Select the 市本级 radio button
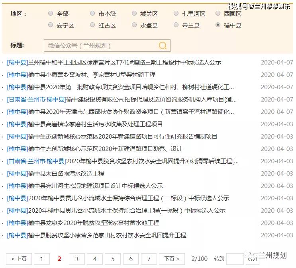Image resolution: width=296 pixels, height=268 pixels. (x=92, y=13)
